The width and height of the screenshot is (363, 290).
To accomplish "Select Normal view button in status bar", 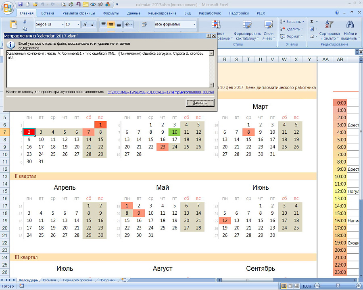I will point(284,286).
